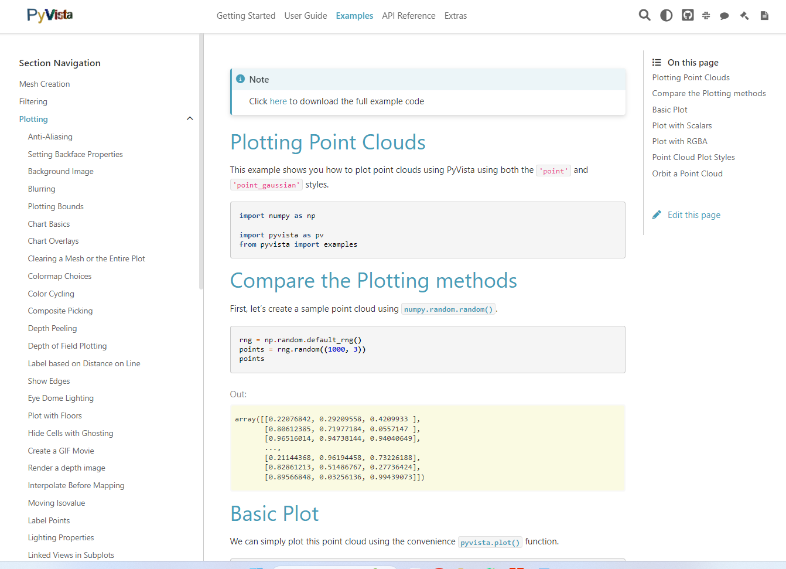Click the PyVista logo
786x569 pixels.
[x=50, y=15]
